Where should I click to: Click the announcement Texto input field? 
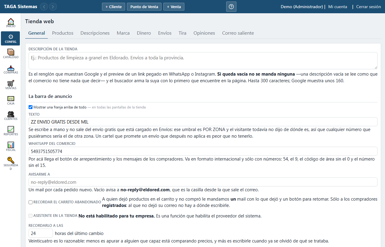pos(203,122)
